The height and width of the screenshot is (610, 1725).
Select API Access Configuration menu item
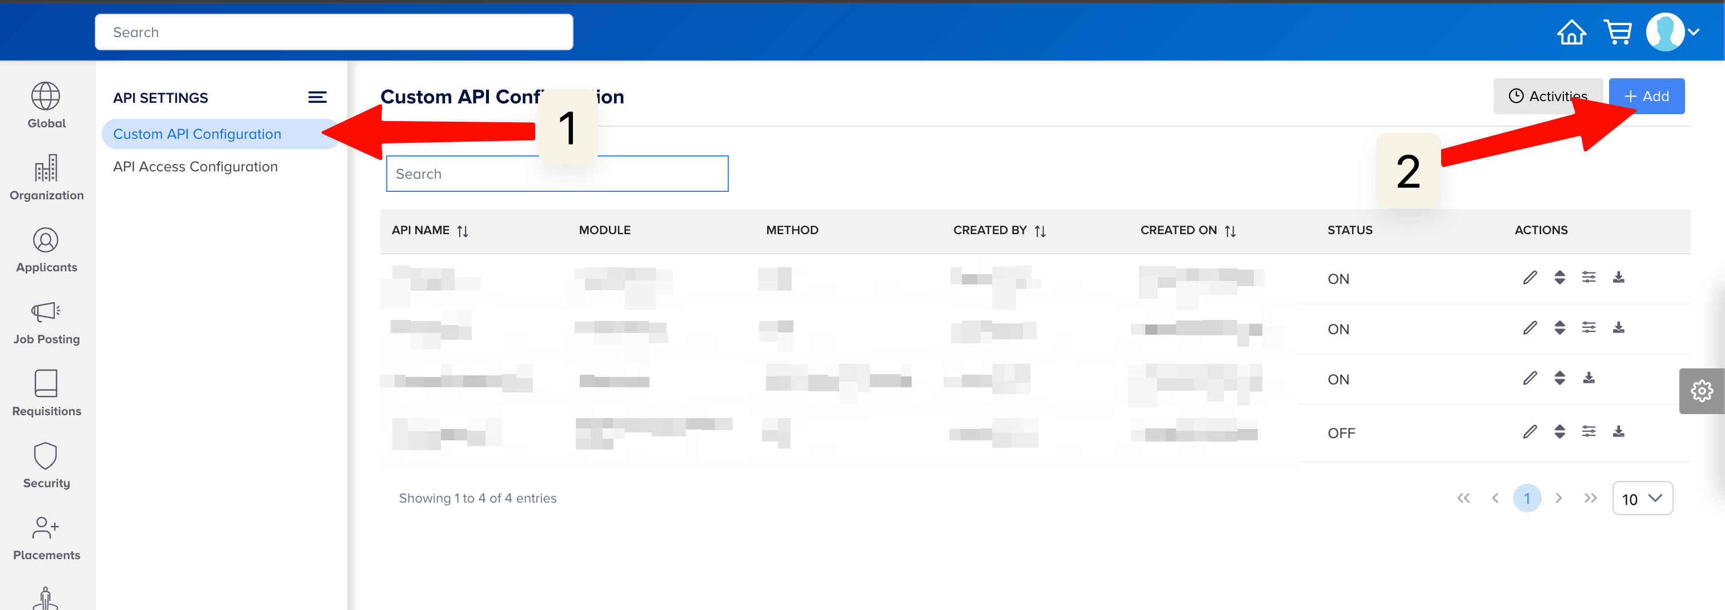[x=195, y=167]
